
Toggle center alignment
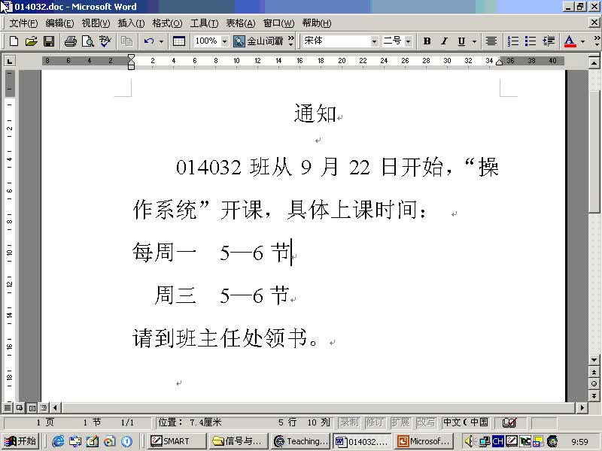[x=491, y=41]
